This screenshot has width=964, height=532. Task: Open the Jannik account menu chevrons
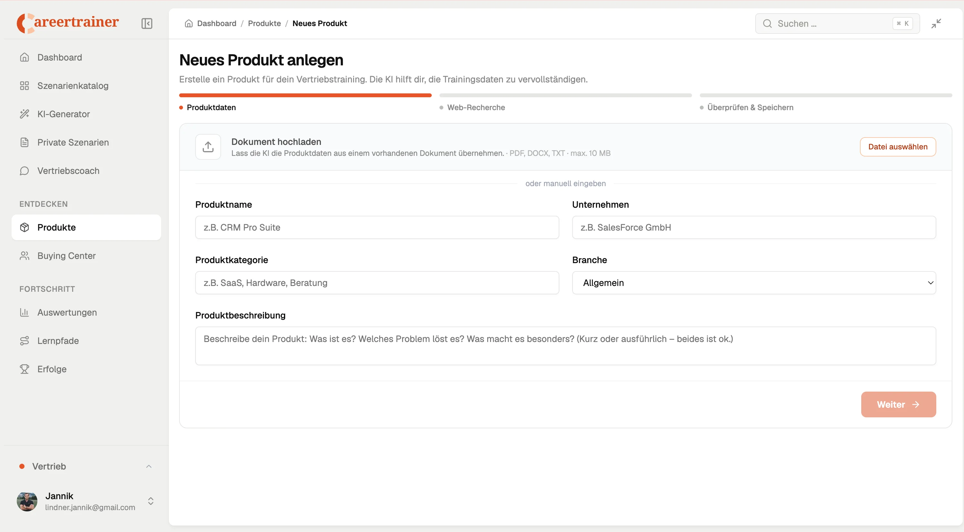150,501
